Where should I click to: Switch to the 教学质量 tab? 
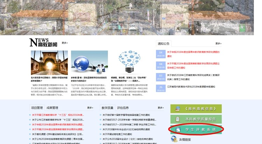(108, 108)
